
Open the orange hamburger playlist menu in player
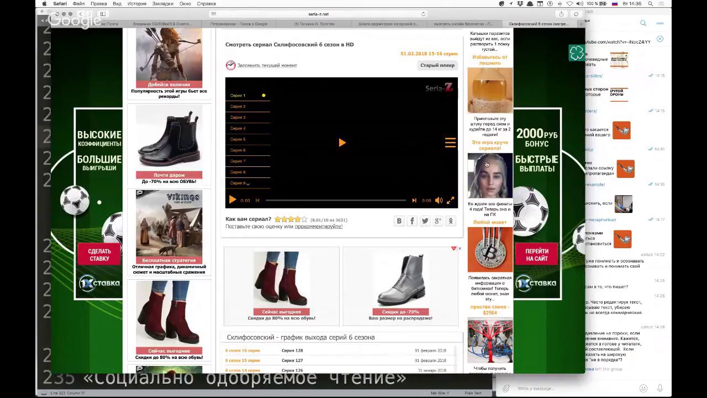[x=450, y=143]
